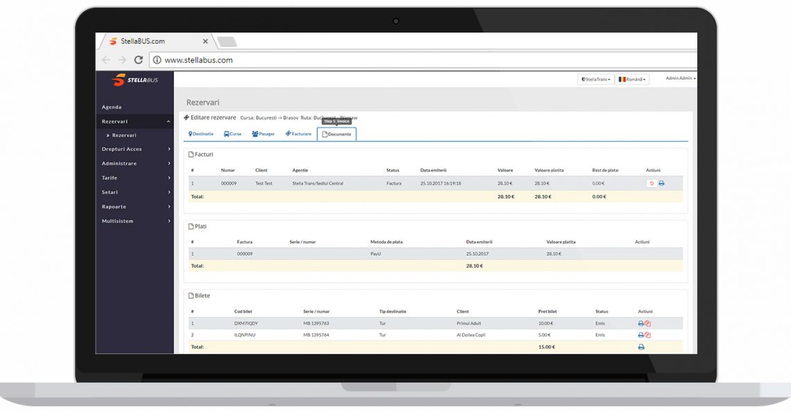
Task: Print ticket ILQNPINU with the printer icon
Action: click(x=640, y=335)
